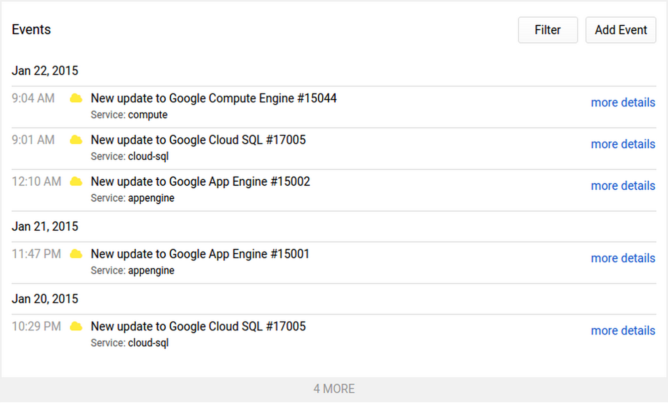Viewport: 668px width, 403px height.
Task: Open more details for Compute Engine #15044
Action: (623, 102)
